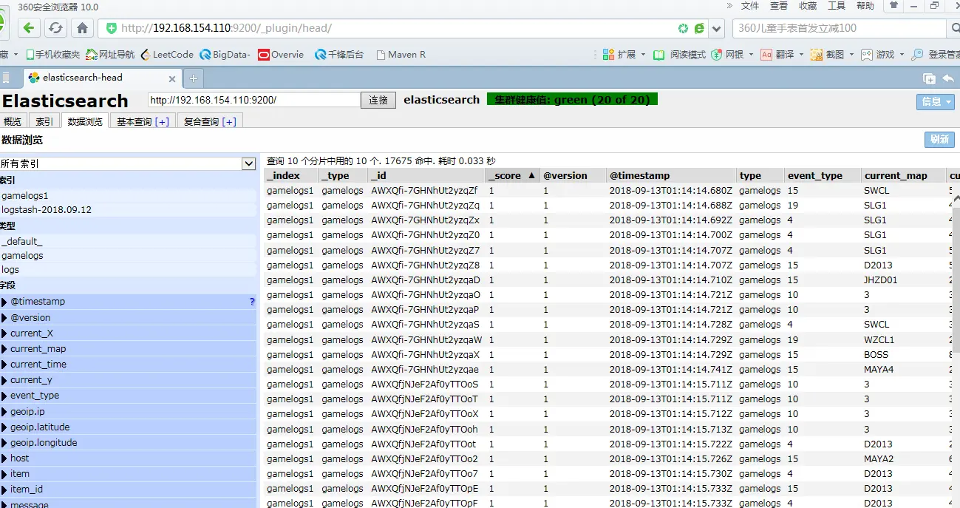The height and width of the screenshot is (508, 960).
Task: Click the help question mark beside @timestamp
Action: [x=252, y=302]
